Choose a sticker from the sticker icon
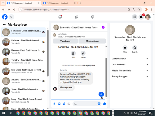Image resolution: width=155 pixels, height=116 pixels. click(64, 104)
